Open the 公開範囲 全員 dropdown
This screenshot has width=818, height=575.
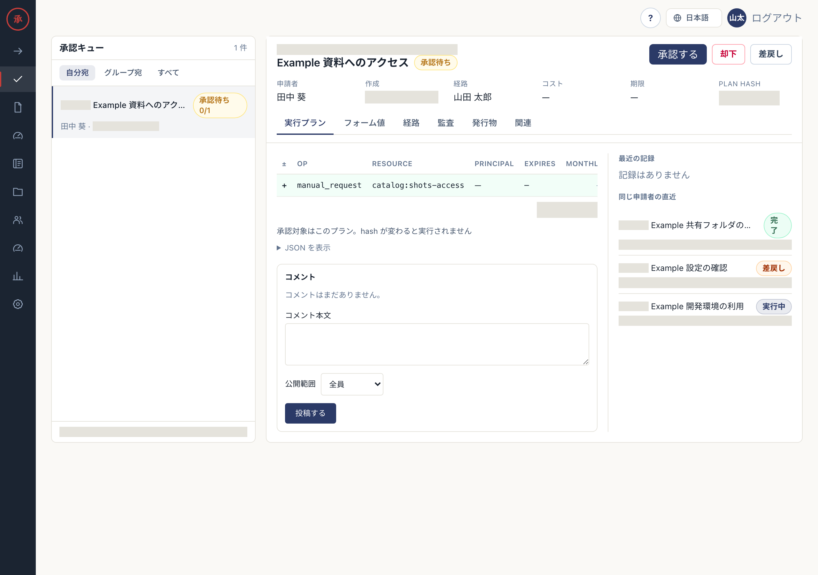pyautogui.click(x=351, y=384)
